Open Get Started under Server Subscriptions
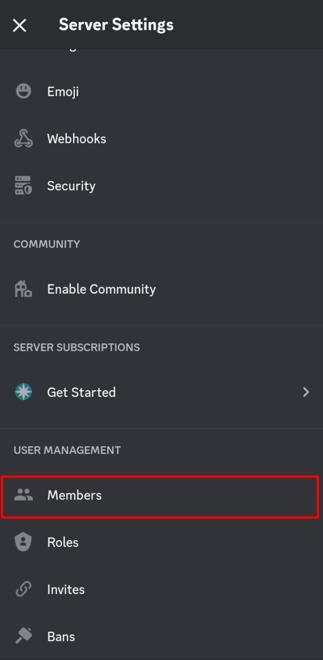 [161, 392]
